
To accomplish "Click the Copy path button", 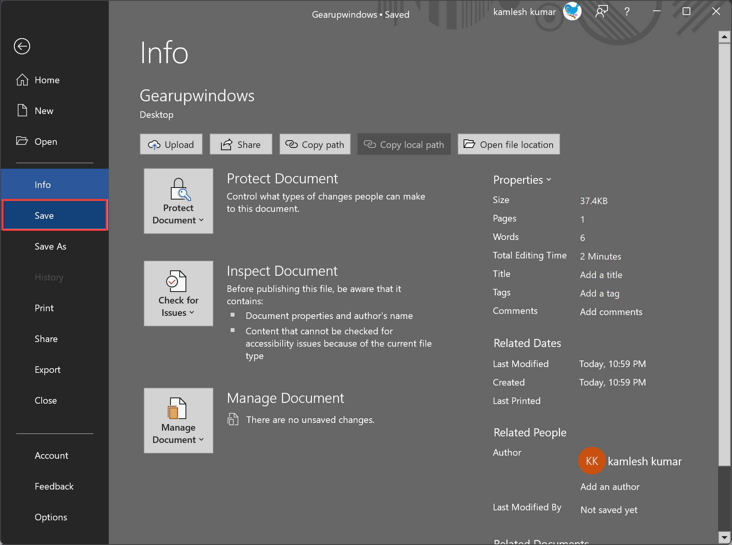I will pyautogui.click(x=315, y=144).
